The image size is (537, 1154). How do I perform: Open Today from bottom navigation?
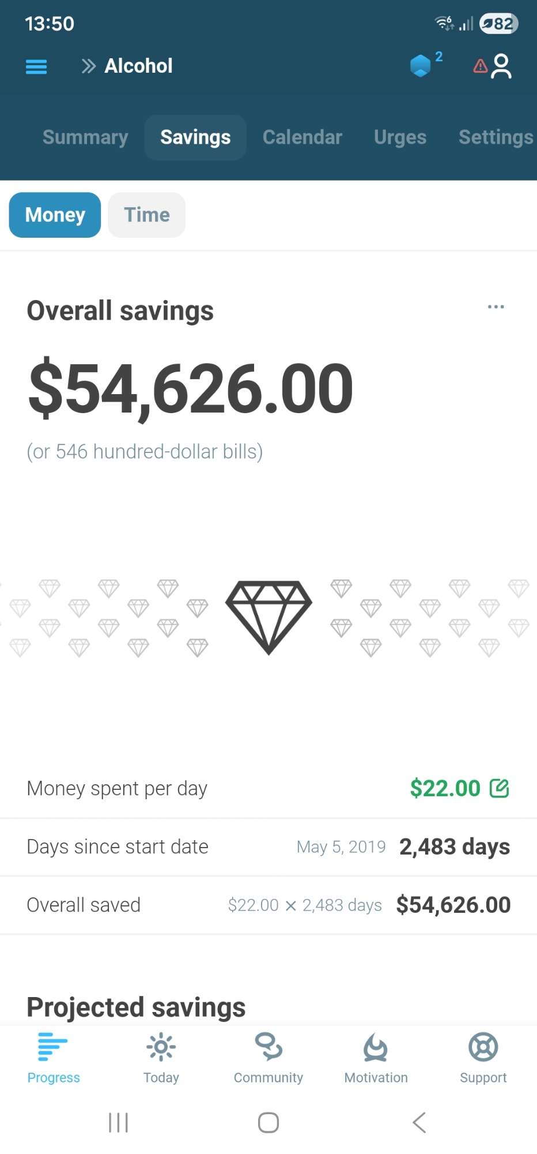(x=161, y=1057)
